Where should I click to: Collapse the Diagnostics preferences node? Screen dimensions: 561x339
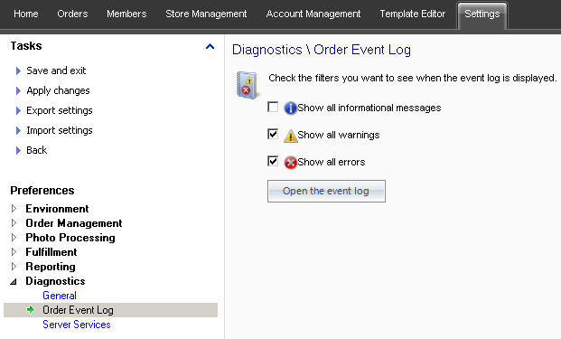pyautogui.click(x=14, y=281)
